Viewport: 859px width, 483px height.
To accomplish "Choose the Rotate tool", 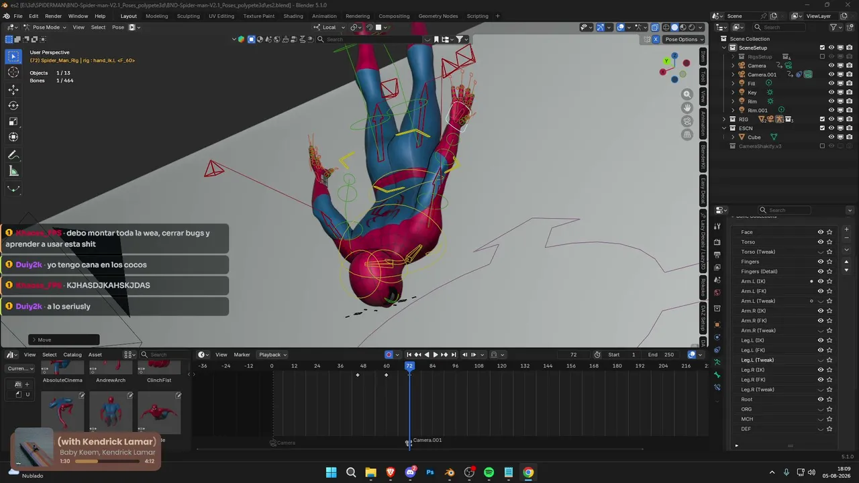I will (x=13, y=105).
